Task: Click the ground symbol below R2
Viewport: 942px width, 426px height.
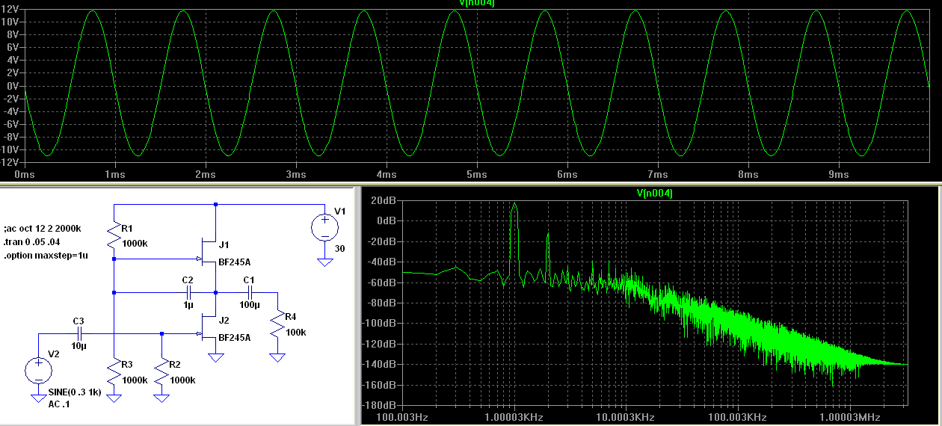Action: [162, 398]
